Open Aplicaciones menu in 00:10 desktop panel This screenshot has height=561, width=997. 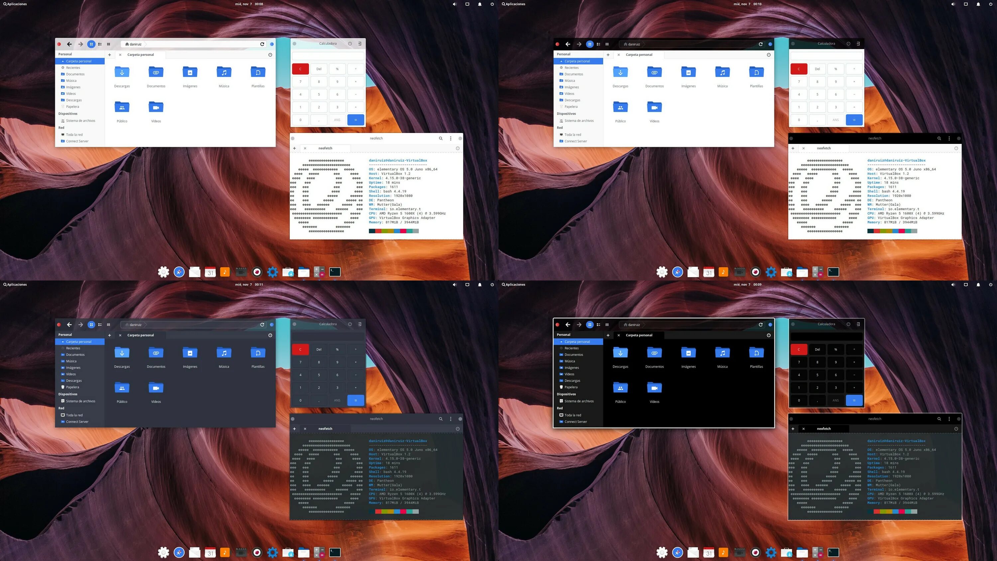(513, 4)
